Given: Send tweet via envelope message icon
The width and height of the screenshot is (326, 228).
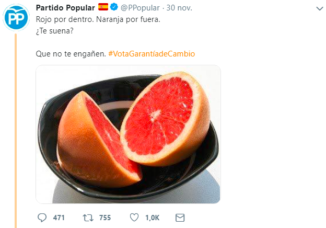Looking at the screenshot, I should [180, 217].
